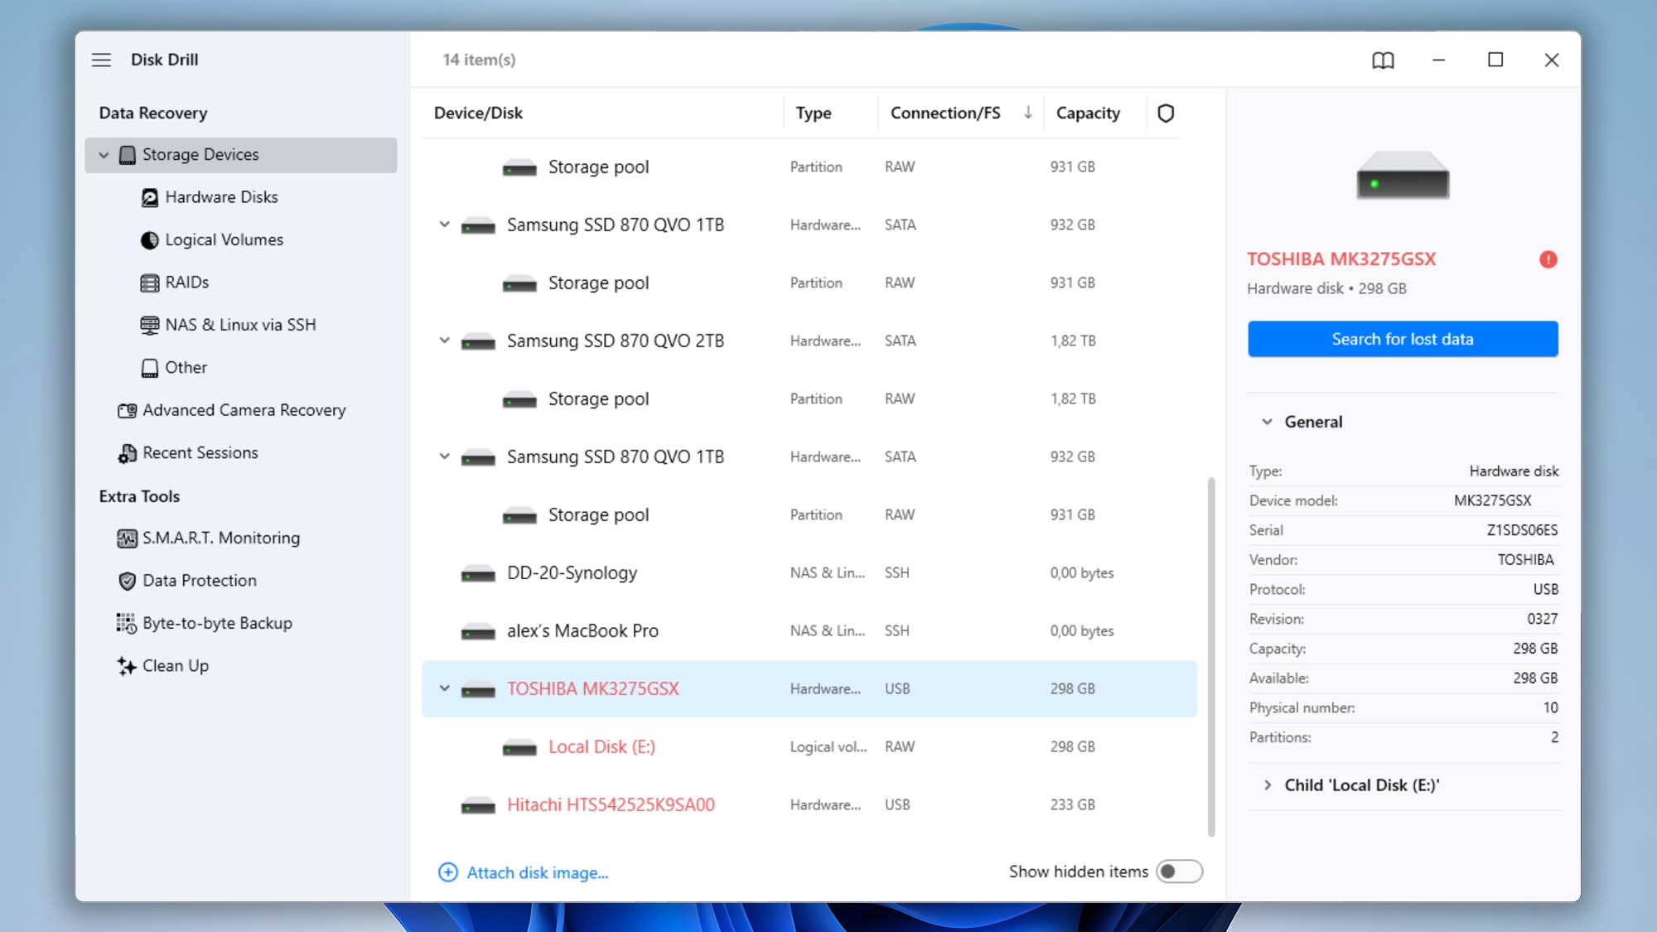Viewport: 1657px width, 932px height.
Task: Open S.M.A.R.T. Monitoring label
Action: coord(221,538)
